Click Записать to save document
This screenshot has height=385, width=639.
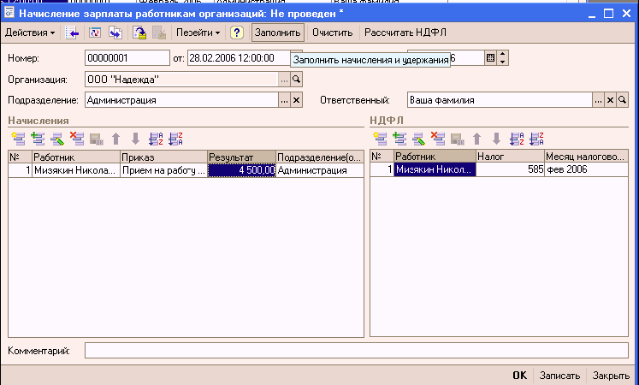560,376
